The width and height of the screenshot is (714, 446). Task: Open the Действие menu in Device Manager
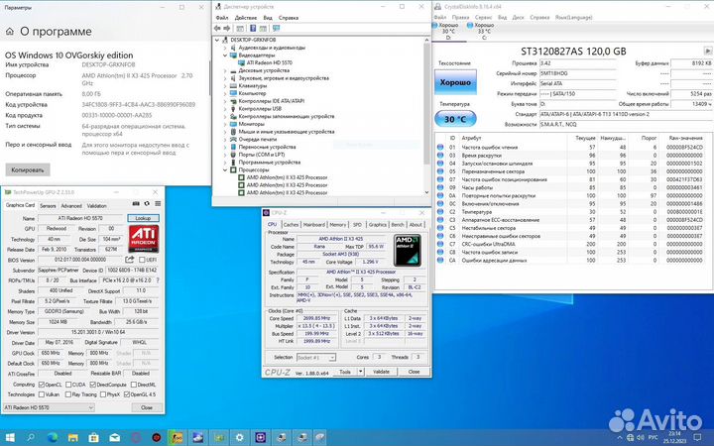[246, 18]
